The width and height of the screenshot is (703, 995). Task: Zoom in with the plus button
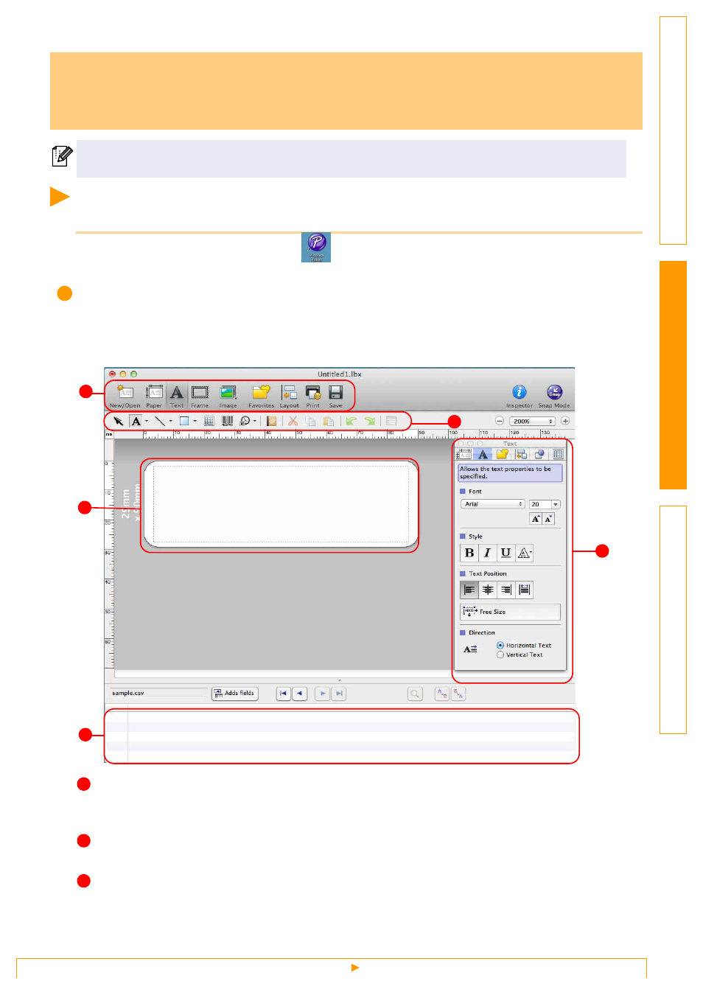(565, 421)
